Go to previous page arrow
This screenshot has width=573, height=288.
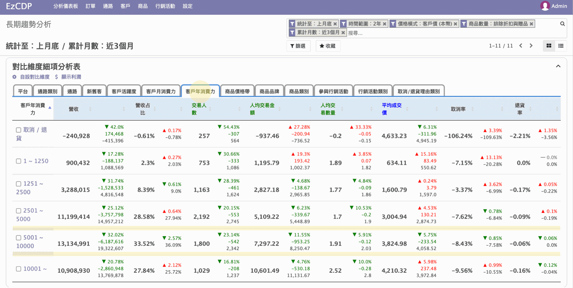[x=521, y=46]
